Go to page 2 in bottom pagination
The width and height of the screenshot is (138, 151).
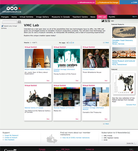pyautogui.click(x=105, y=124)
